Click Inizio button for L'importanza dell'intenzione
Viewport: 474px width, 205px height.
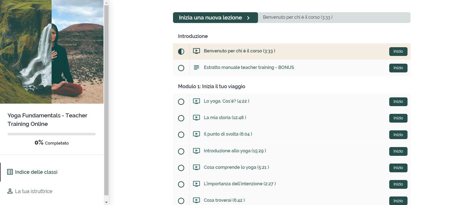[398, 184]
